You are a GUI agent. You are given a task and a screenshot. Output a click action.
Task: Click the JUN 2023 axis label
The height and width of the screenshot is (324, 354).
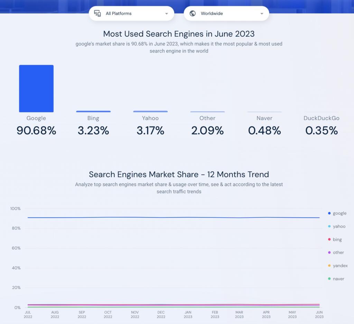(319, 314)
